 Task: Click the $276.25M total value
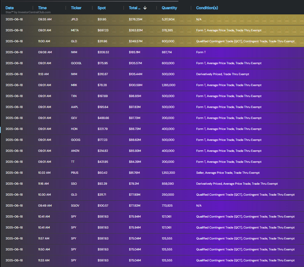pyautogui.click(x=136, y=19)
